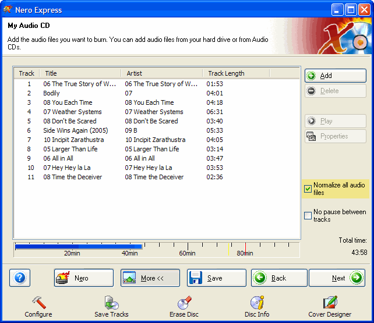374x323 pixels.
Task: Select the track title '08 You Each Time'
Action: 68,102
